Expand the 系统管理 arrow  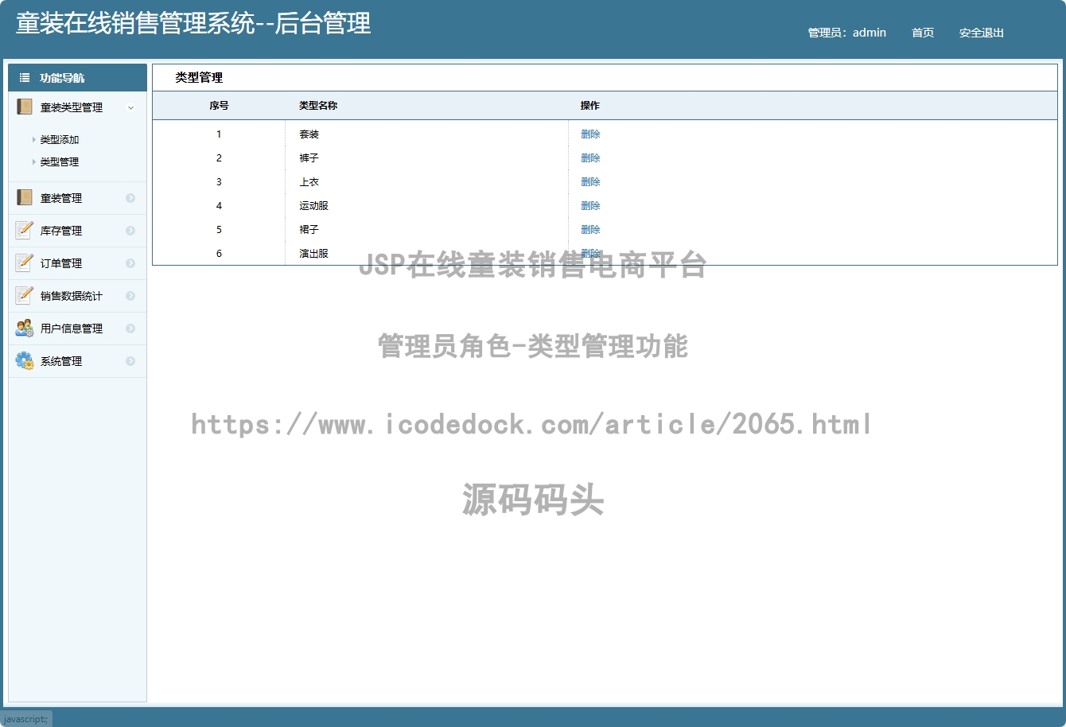130,361
